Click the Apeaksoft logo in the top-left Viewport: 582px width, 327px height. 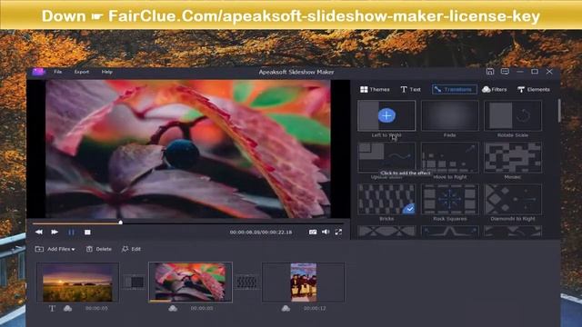click(38, 72)
